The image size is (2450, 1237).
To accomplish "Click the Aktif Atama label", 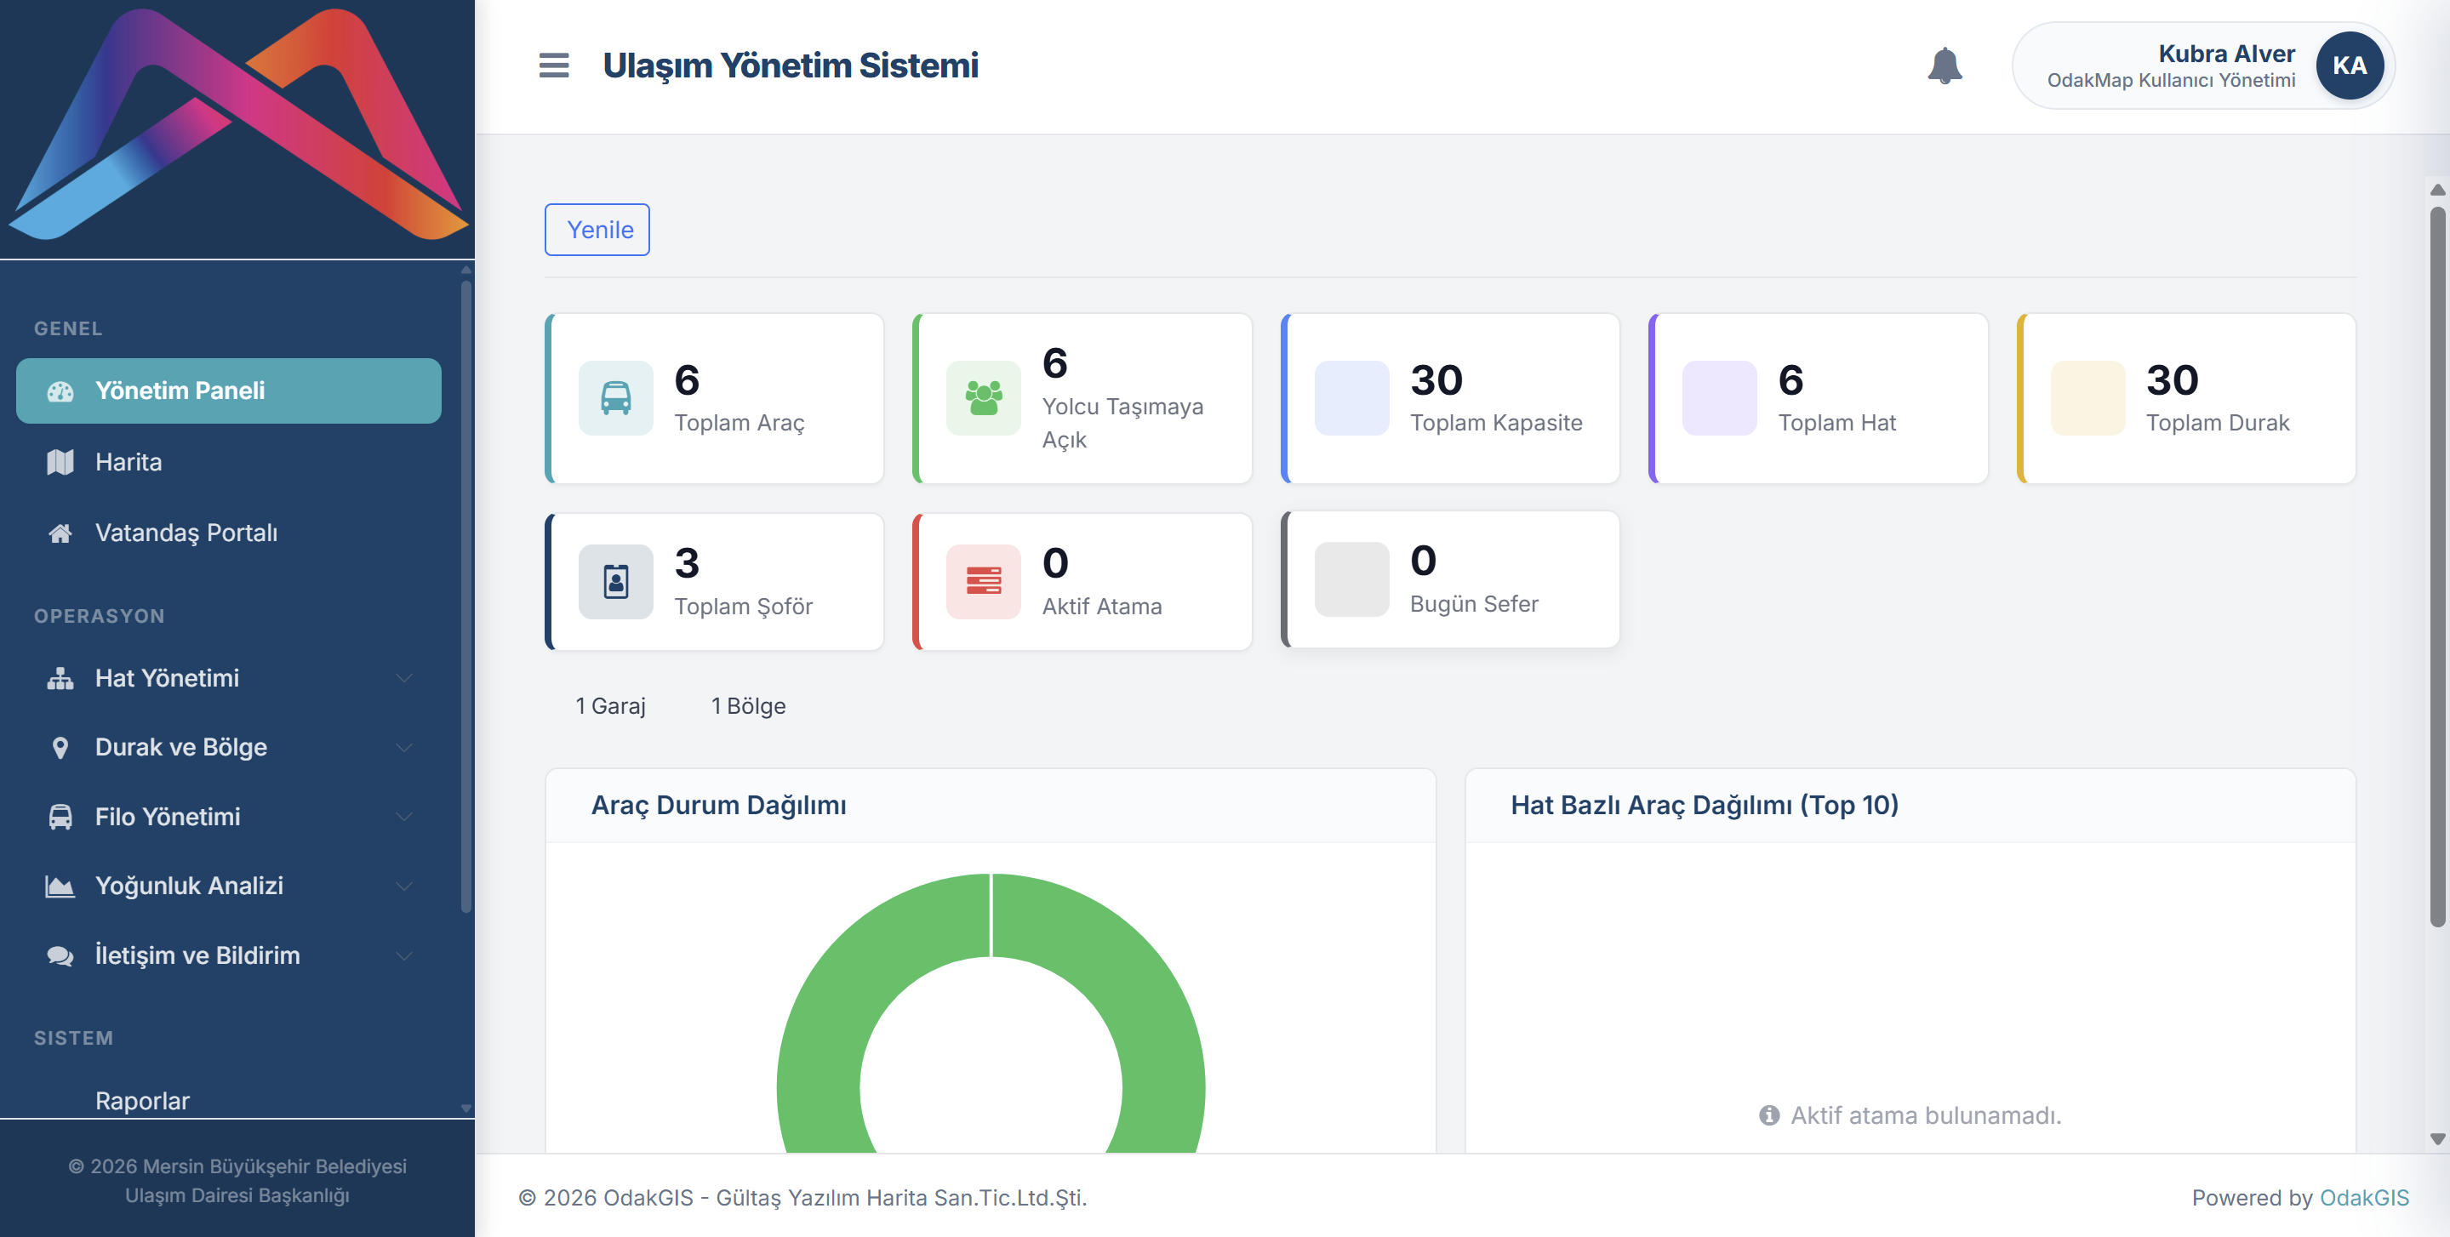I will coord(1101,607).
